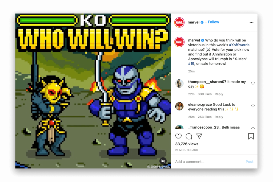Reply to thompson__sharon07's comment
The image size is (273, 182).
point(219,94)
